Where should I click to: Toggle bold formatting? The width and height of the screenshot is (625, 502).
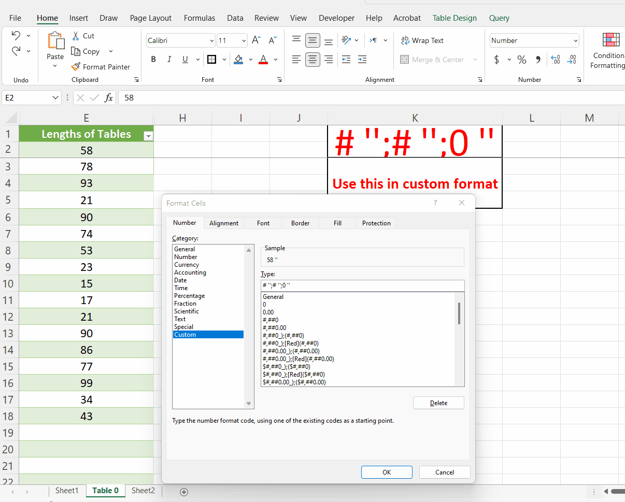pos(153,59)
